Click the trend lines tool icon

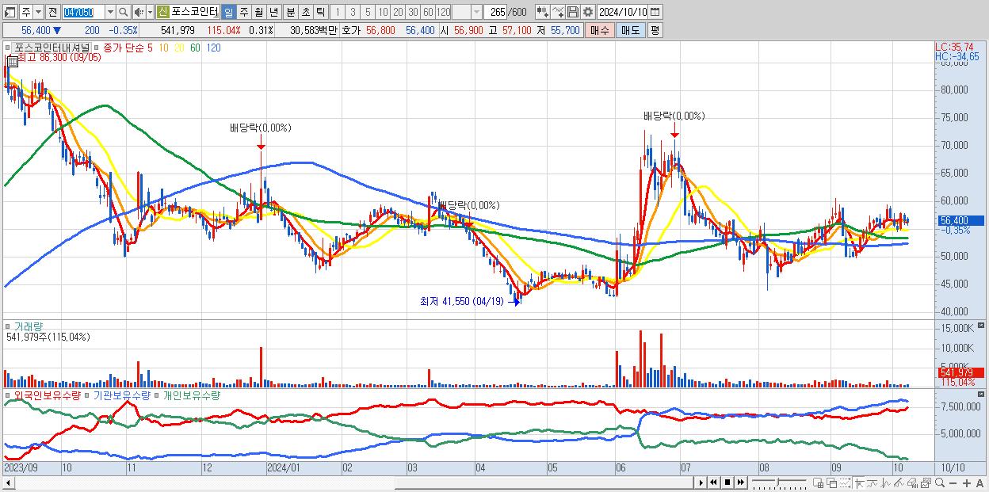click(899, 483)
